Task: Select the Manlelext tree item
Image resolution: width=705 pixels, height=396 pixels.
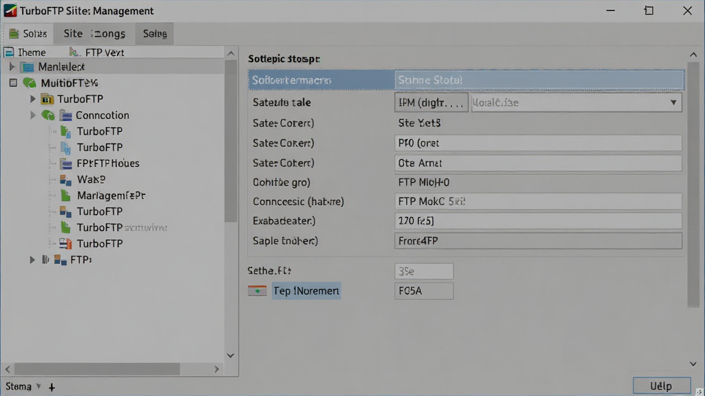Action: tap(61, 67)
